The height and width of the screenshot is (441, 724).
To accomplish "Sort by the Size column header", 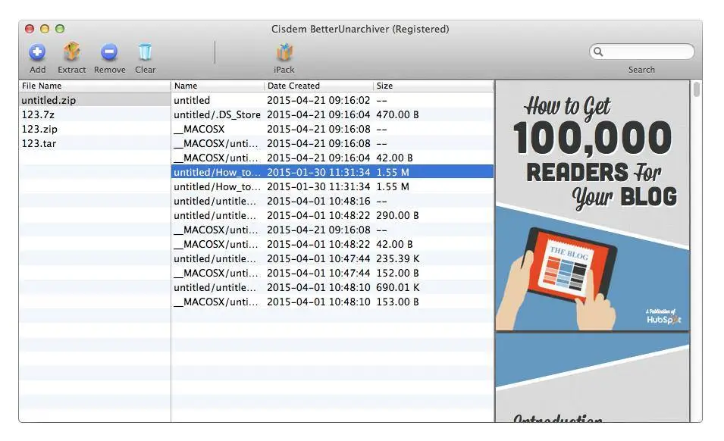I will (x=433, y=86).
